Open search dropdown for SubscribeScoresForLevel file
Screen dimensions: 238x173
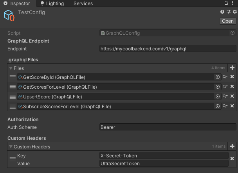click(x=225, y=106)
